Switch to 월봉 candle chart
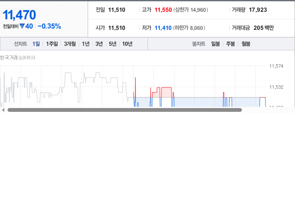Image resolution: width=295 pixels, height=206 pixels. [x=246, y=44]
